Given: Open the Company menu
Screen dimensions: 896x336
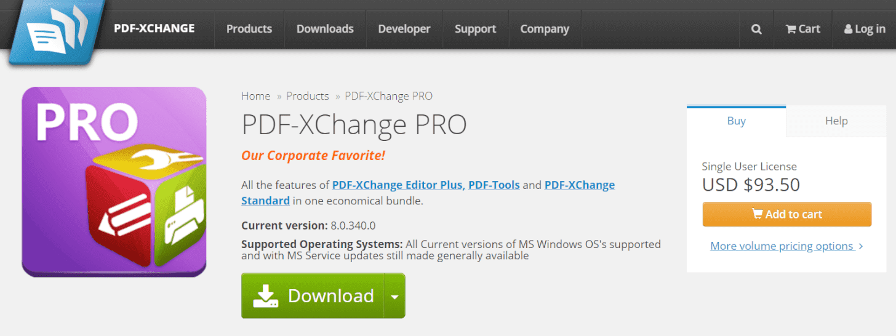Looking at the screenshot, I should tap(545, 29).
